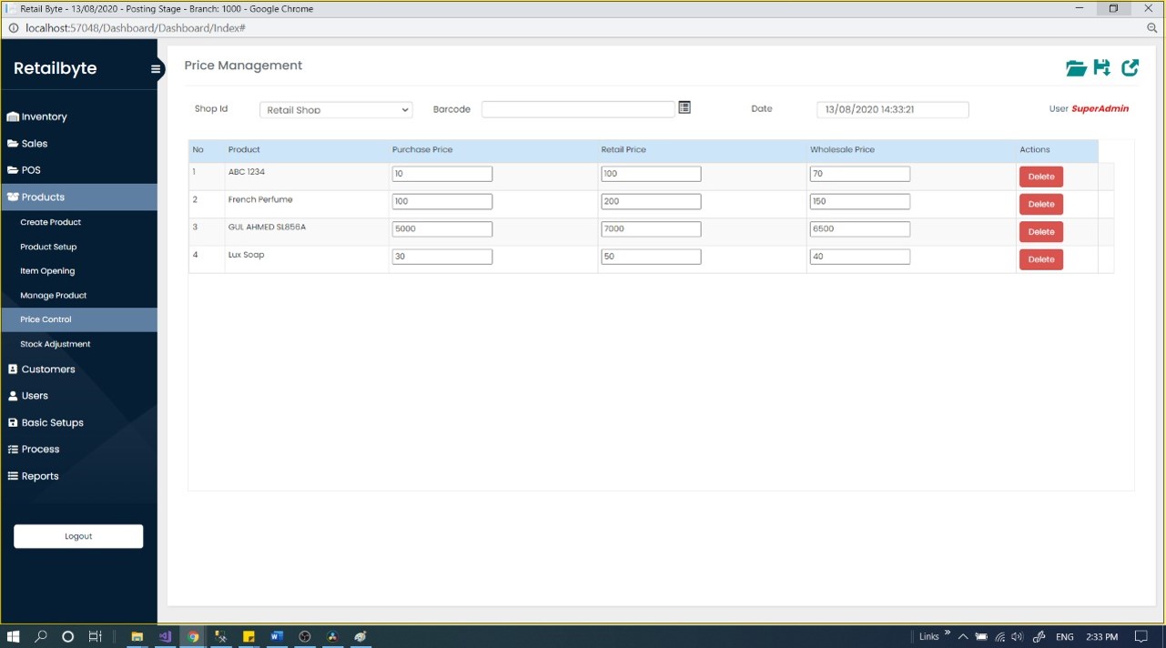
Task: Open OBS Studio from the taskbar
Action: pyautogui.click(x=305, y=637)
